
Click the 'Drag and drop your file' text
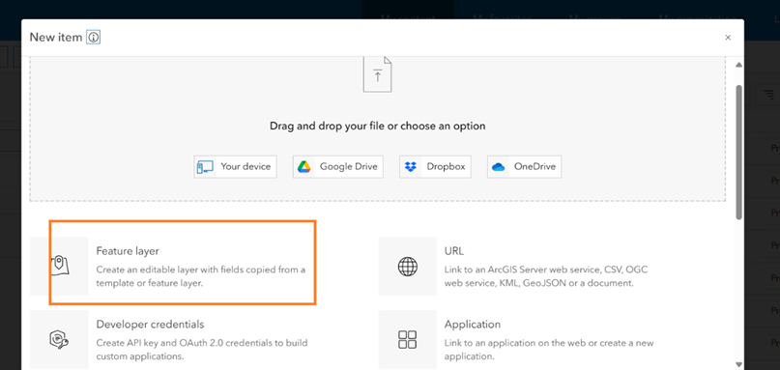click(378, 126)
